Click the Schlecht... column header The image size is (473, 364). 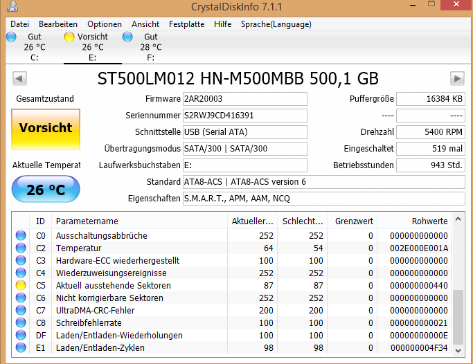coord(303,221)
